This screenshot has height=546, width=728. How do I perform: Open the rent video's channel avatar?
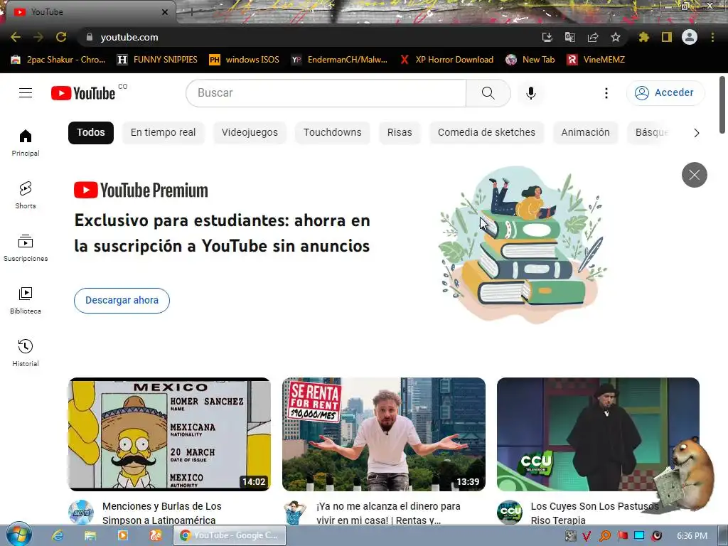coord(295,512)
